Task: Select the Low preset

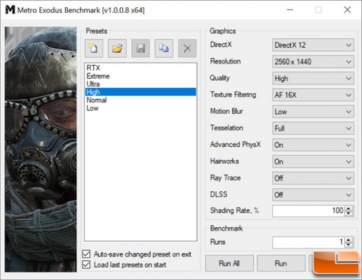Action: 141,108
